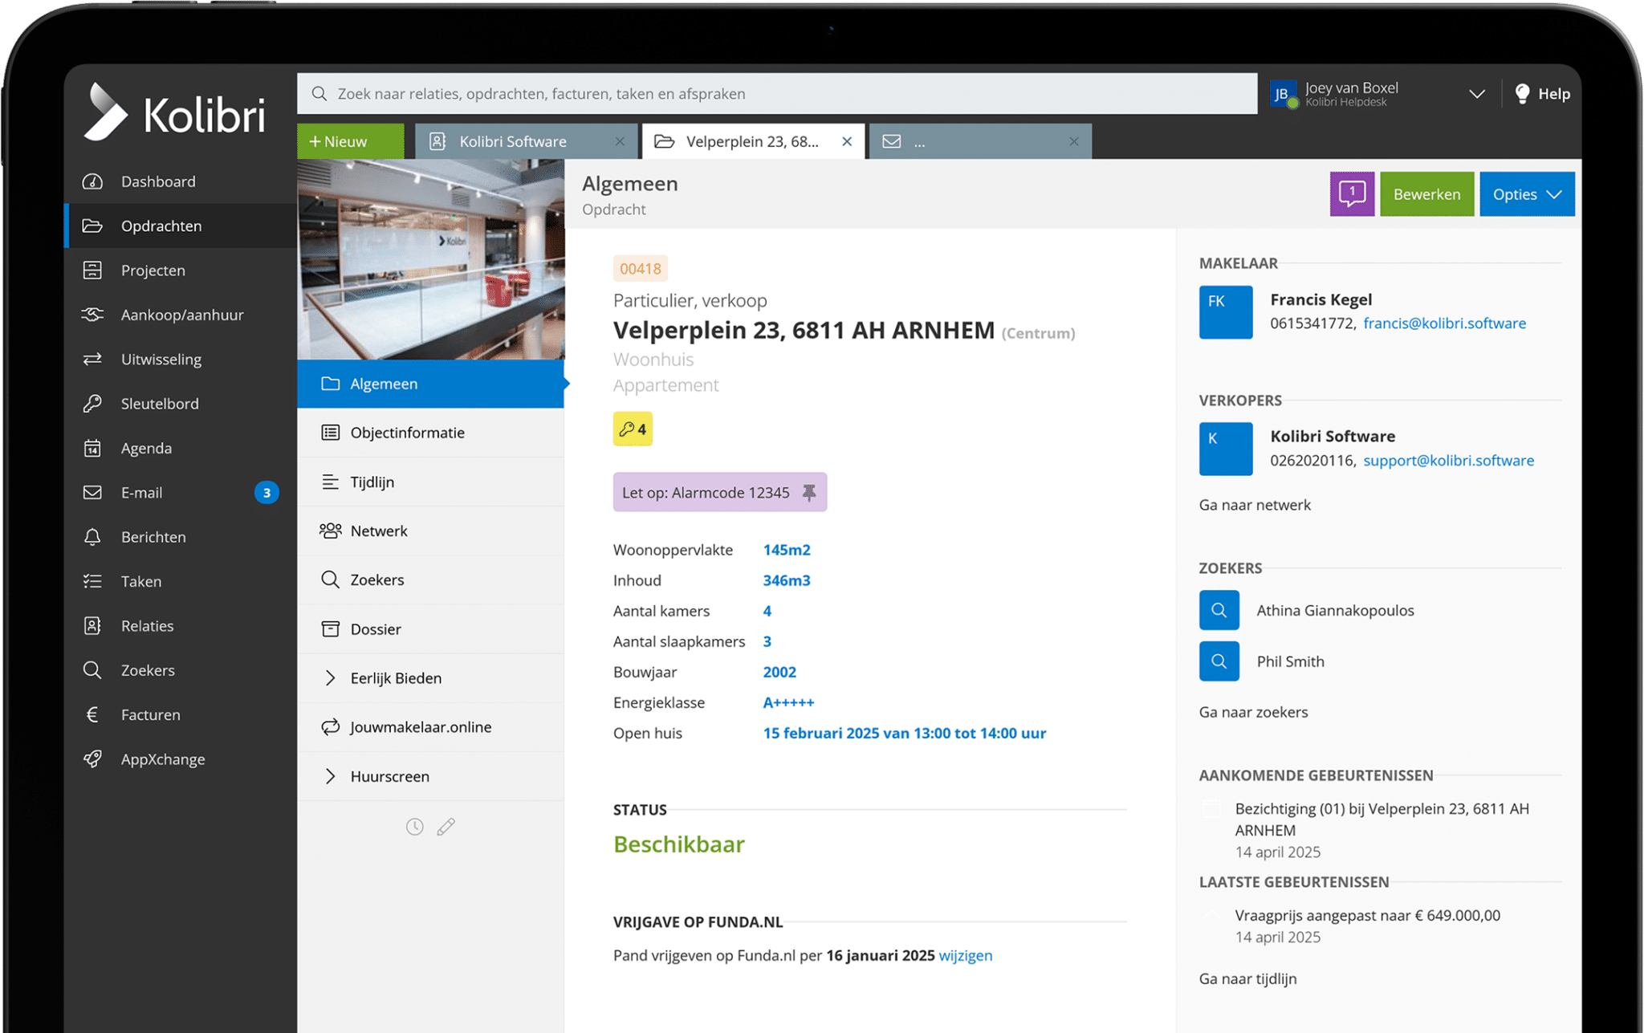This screenshot has width=1644, height=1033.
Task: Open the AppXchange integrations section
Action: 163,758
